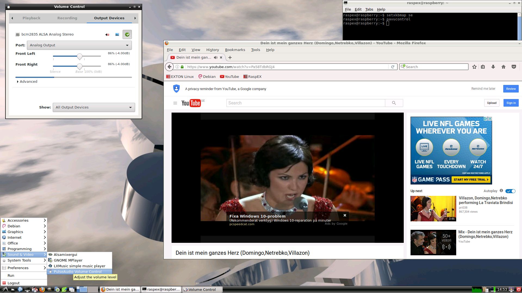Reload the page with the refresh icon

click(x=393, y=67)
